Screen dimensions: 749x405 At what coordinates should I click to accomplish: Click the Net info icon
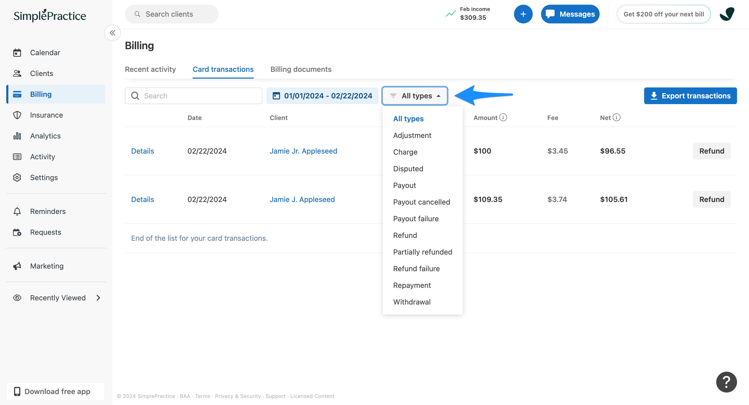[x=617, y=117]
